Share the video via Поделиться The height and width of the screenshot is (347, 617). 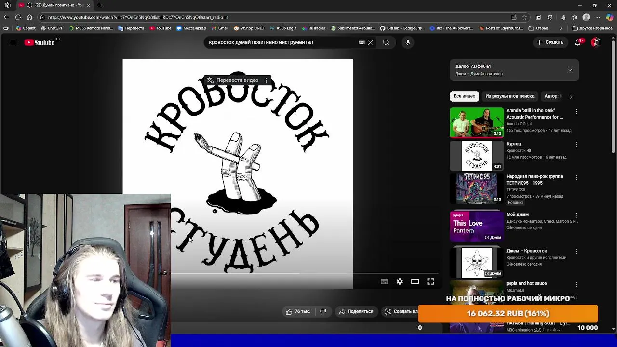pyautogui.click(x=356, y=312)
